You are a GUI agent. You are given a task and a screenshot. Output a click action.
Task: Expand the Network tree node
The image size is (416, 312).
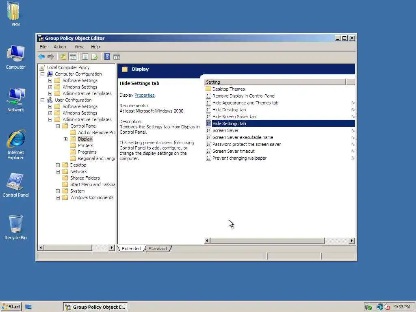tap(58, 171)
